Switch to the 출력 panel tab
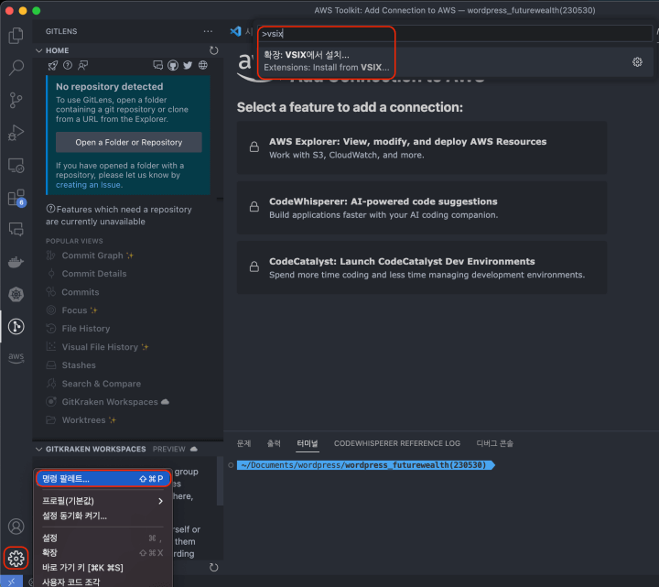 coord(274,443)
